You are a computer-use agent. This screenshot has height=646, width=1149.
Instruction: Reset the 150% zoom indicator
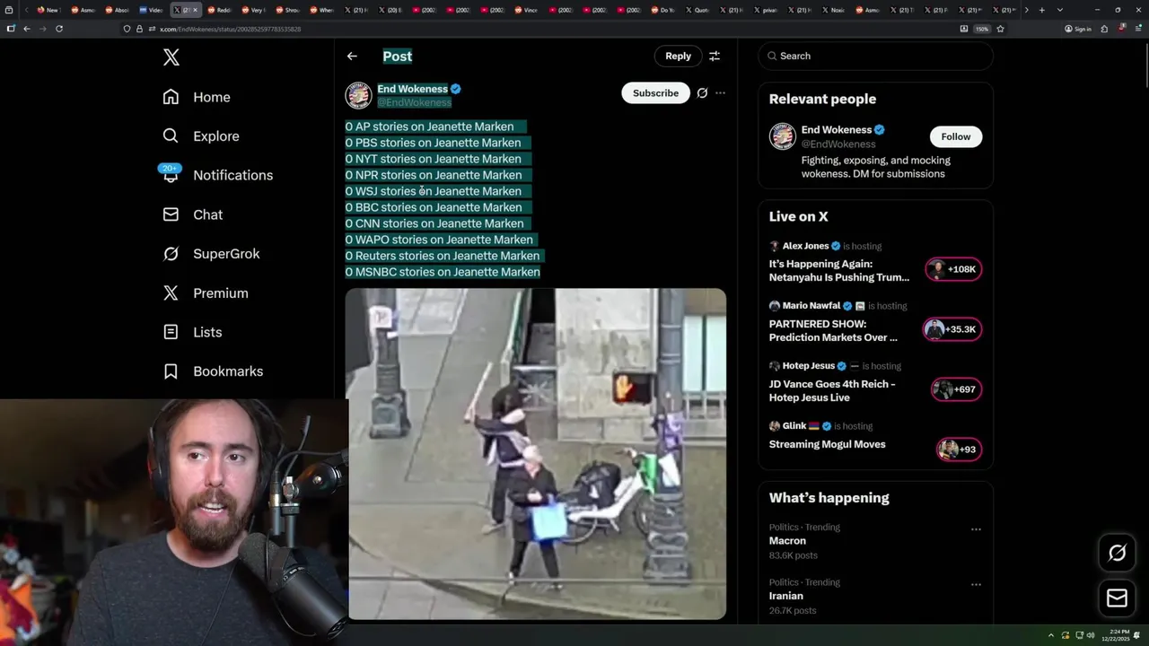[x=982, y=29]
